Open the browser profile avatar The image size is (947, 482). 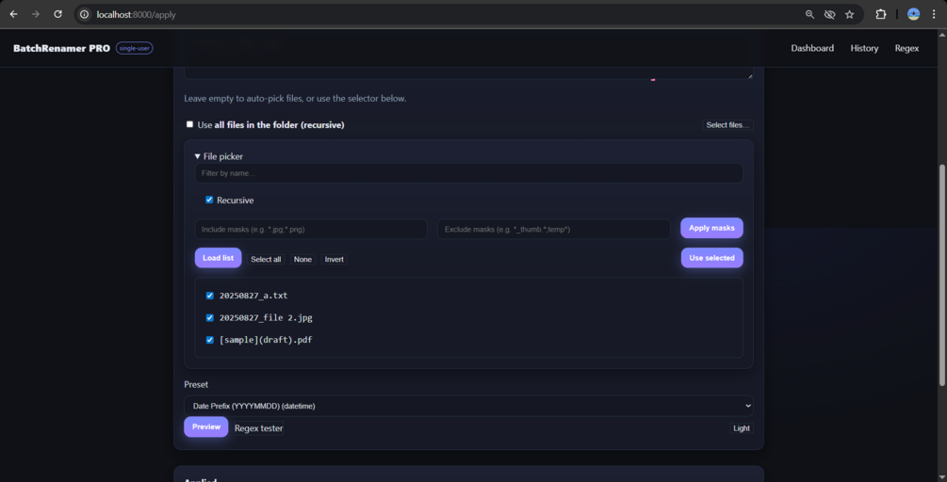click(913, 14)
